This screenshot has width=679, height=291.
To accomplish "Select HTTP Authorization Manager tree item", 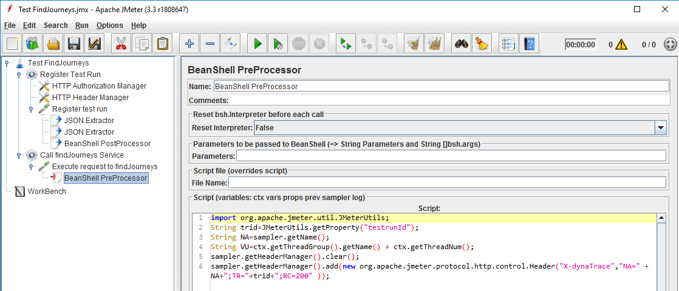I will pyautogui.click(x=99, y=86).
